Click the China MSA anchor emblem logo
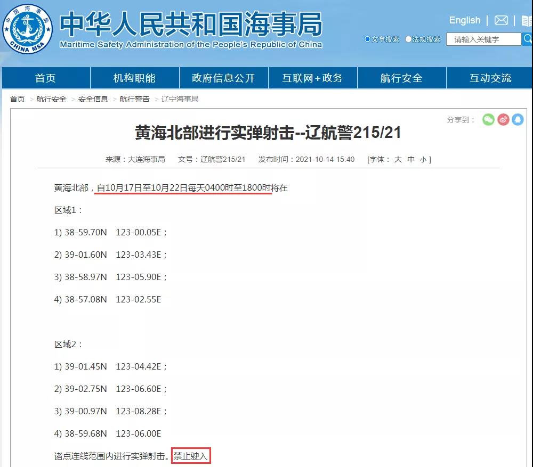Viewport: 533px width, 467px height. [x=28, y=29]
